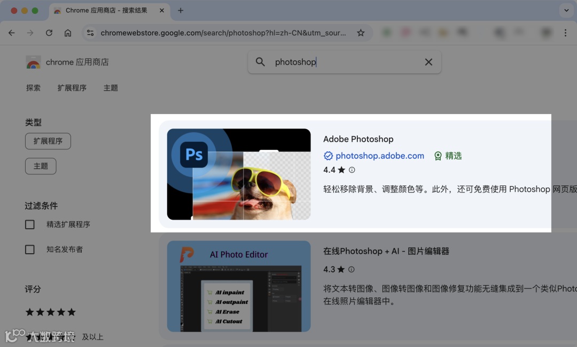
Task: Click the 4.4 rating text
Action: coord(329,170)
